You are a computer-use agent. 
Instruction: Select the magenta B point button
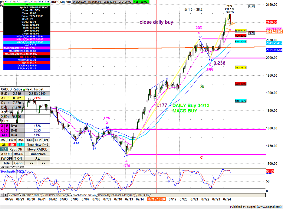tap(7, 126)
